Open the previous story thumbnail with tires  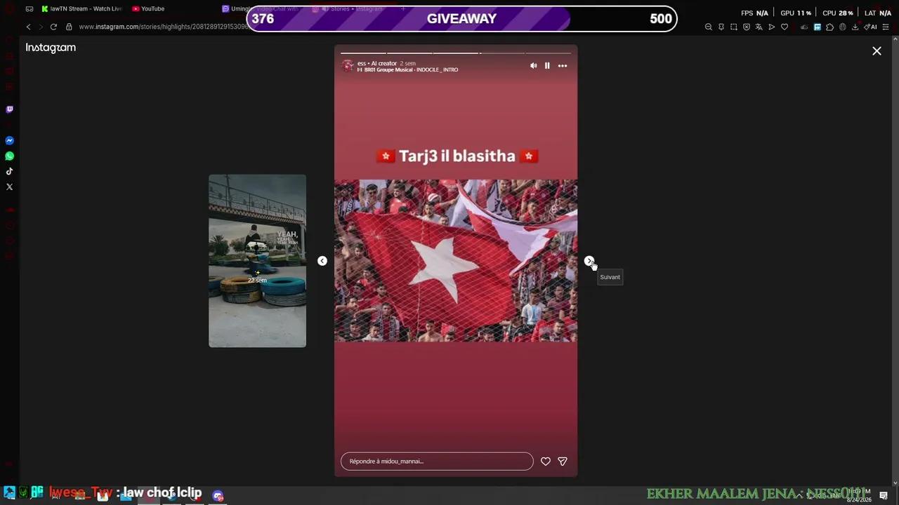tap(257, 261)
